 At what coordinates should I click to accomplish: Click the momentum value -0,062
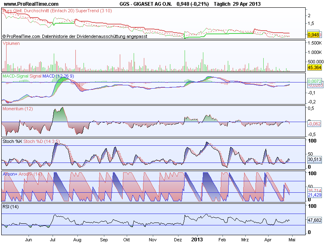[x=314, y=124]
